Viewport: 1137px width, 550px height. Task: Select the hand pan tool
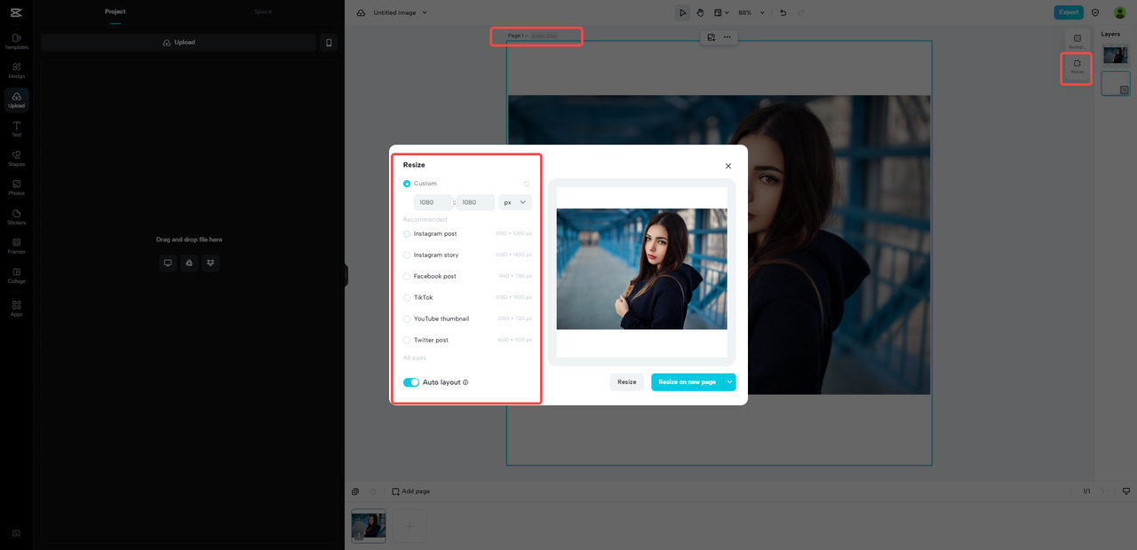click(x=700, y=12)
